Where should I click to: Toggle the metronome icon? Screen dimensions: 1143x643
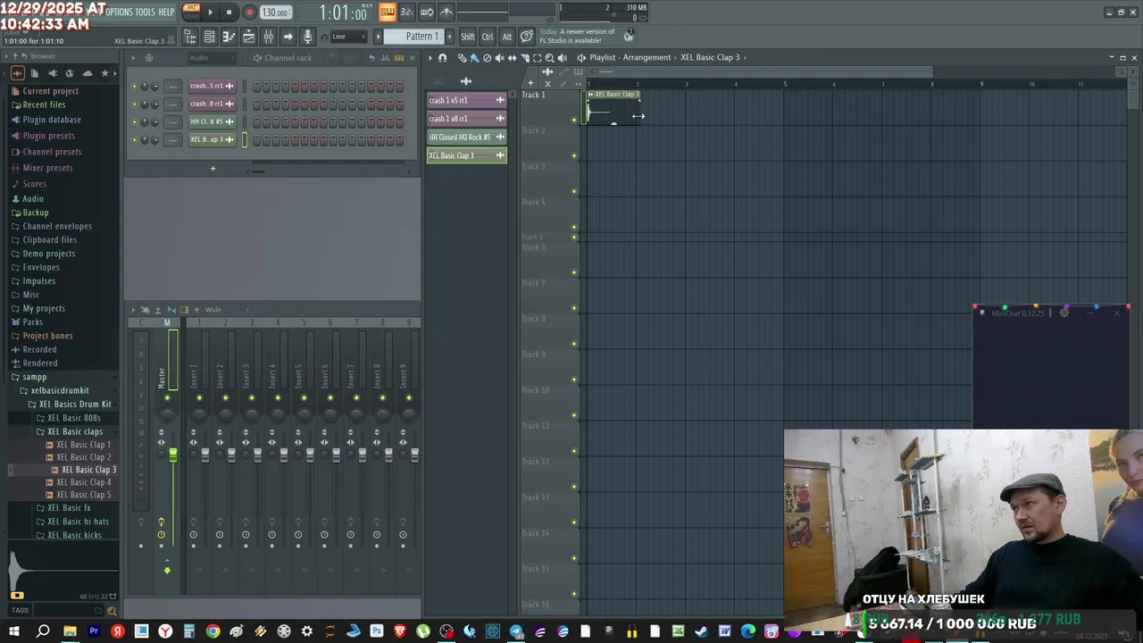(446, 13)
